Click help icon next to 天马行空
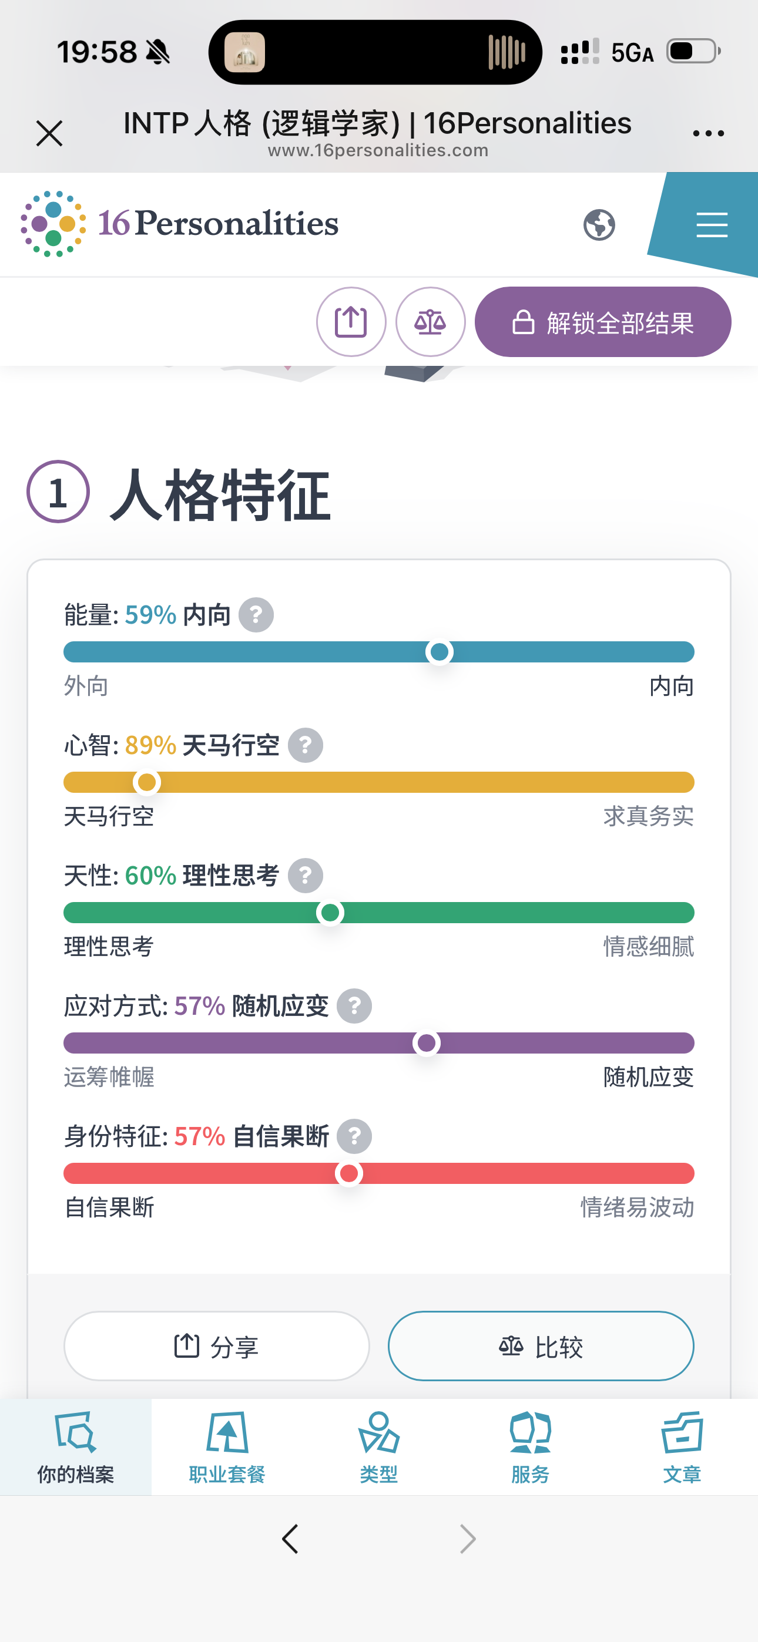The width and height of the screenshot is (758, 1642). [305, 745]
